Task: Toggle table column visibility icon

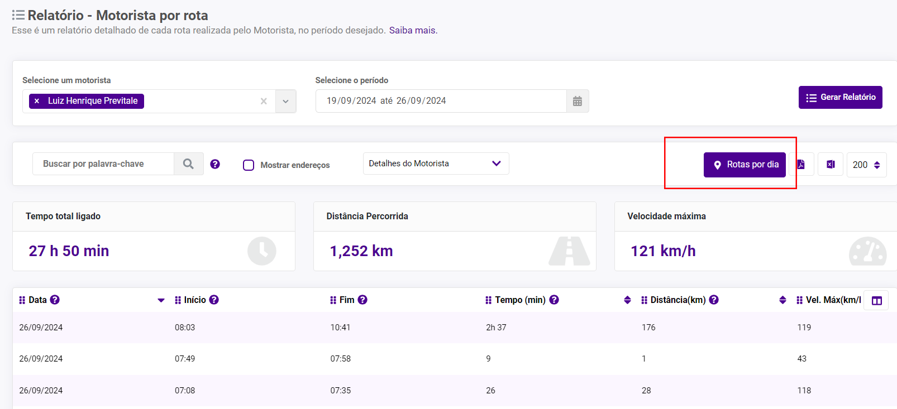Action: coord(876,301)
